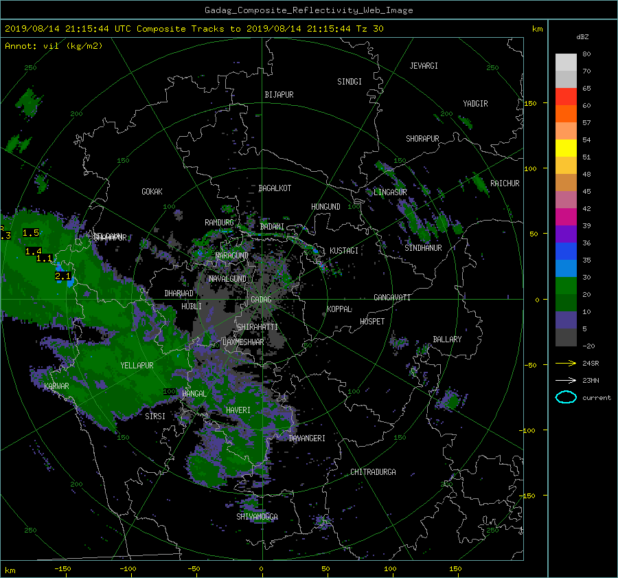
Task: Click the BADAMI city label
Action: click(x=272, y=227)
